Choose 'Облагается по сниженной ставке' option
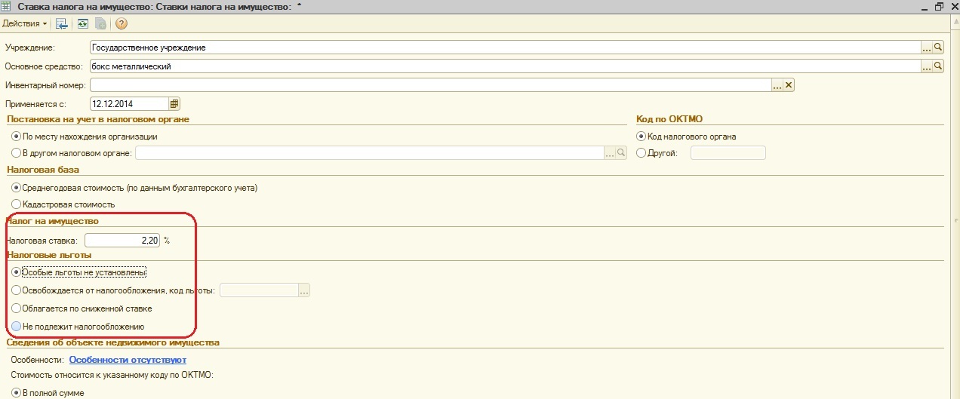This screenshot has width=960, height=399. (x=17, y=308)
